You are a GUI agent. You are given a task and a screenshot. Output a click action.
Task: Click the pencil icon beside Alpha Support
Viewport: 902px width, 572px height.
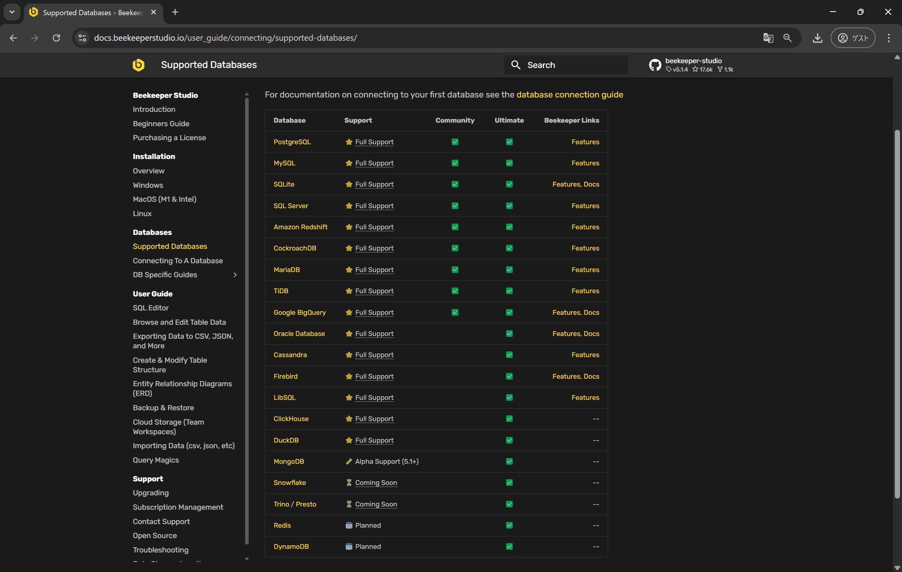coord(349,461)
